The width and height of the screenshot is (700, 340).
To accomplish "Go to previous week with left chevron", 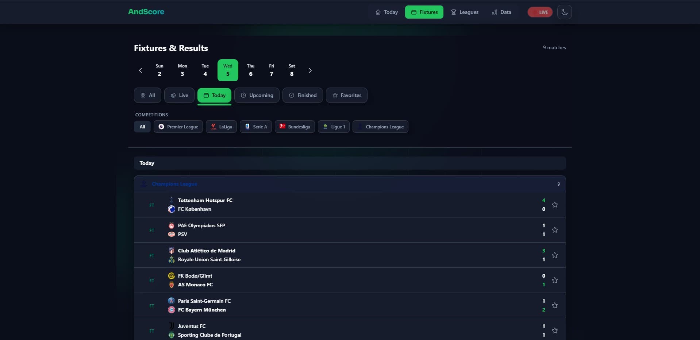I will click(x=141, y=70).
